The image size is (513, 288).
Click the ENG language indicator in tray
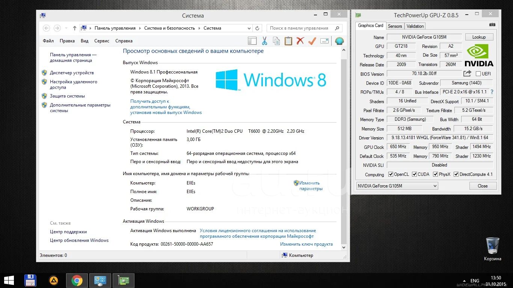pos(475,280)
